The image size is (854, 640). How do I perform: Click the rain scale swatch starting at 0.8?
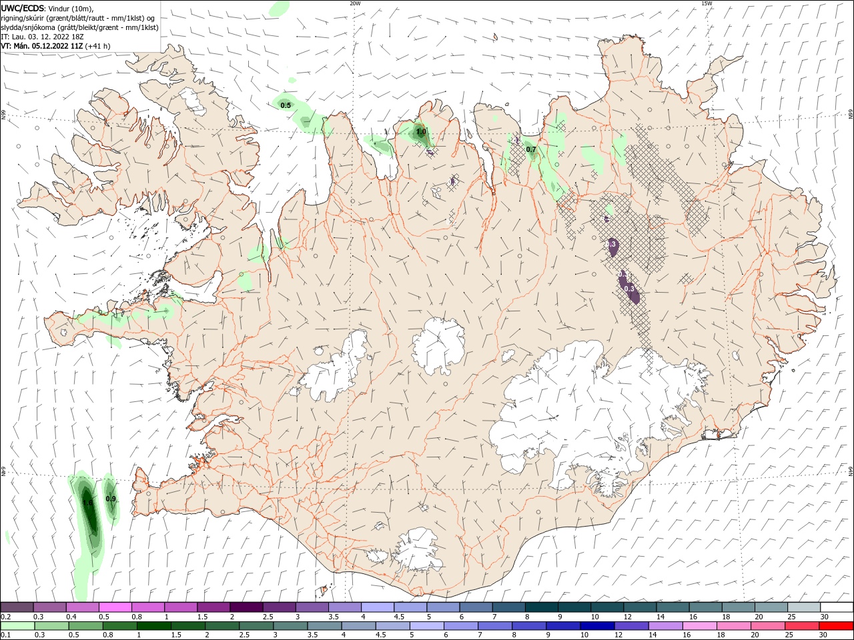(119, 626)
